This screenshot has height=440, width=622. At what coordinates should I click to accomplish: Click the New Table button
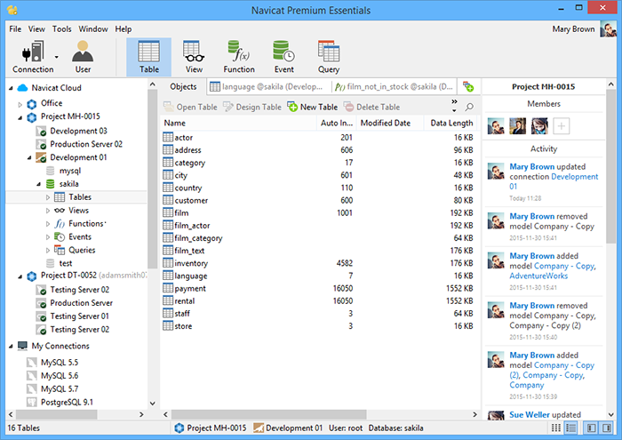click(x=313, y=107)
